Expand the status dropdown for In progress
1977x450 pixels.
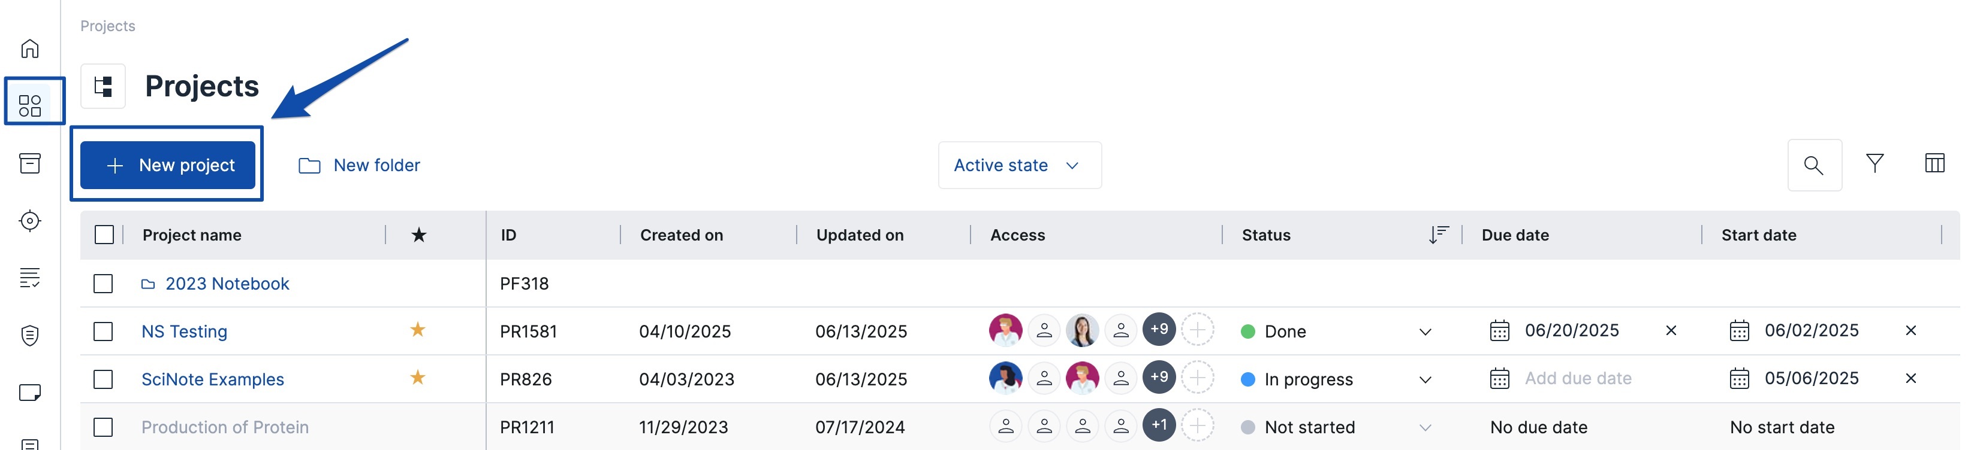coord(1426,379)
